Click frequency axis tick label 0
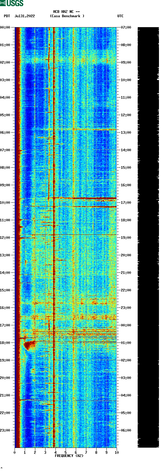Screen dimensions: 161x471 point(15,453)
